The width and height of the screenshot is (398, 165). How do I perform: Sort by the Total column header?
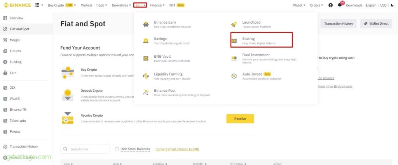[117, 164]
